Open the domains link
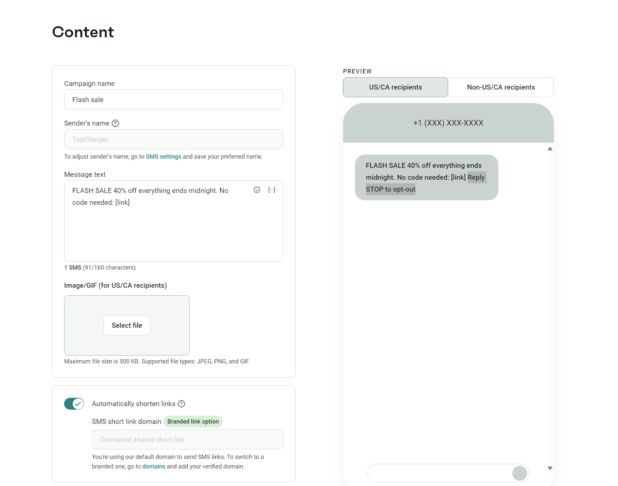 click(154, 466)
